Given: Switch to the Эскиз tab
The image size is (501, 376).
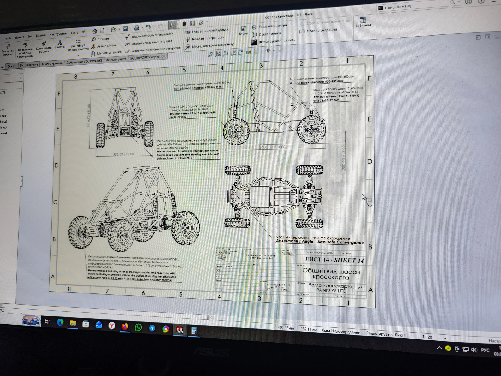Looking at the screenshot, I should [11, 66].
